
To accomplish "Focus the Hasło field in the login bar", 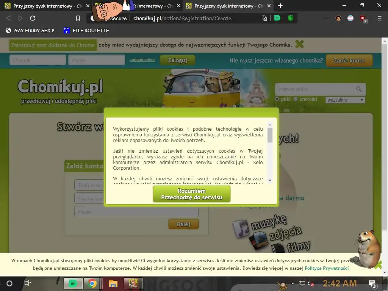I will click(97, 60).
